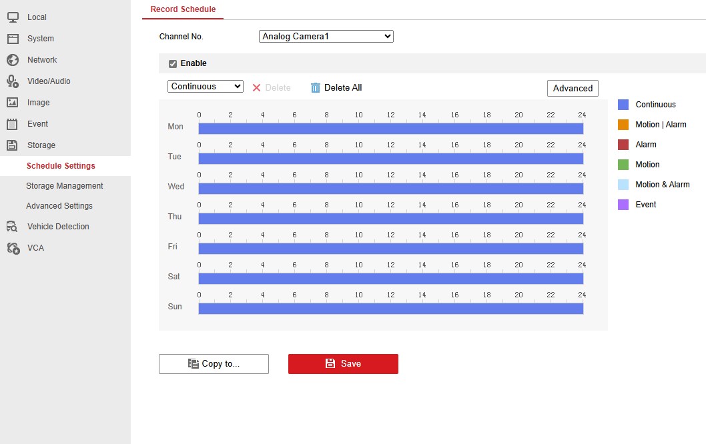This screenshot has width=706, height=444.
Task: Select Wednesday's blue schedule bar
Action: click(390, 189)
